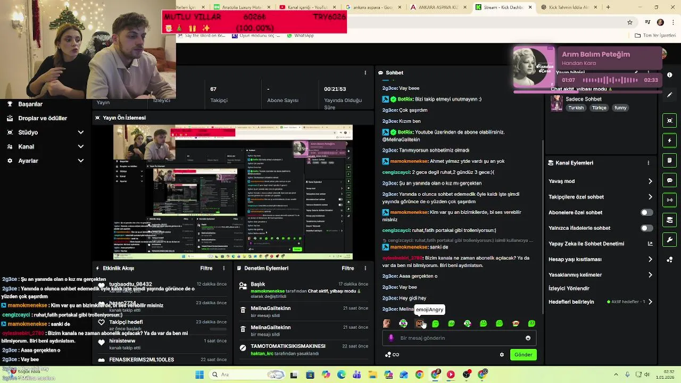
Task: Click Filtre in Etkinlik Akışı panel
Action: pyautogui.click(x=206, y=268)
